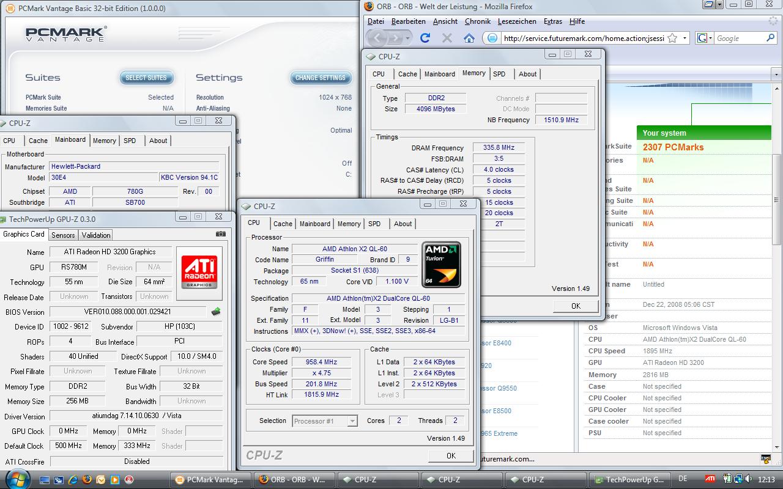Click the 'AMD Athlon X2 QL-60' name field
783x489 pixels.
355,249
